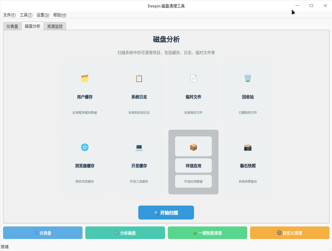
Task: Open the 帮助 menu
Action: tap(59, 15)
